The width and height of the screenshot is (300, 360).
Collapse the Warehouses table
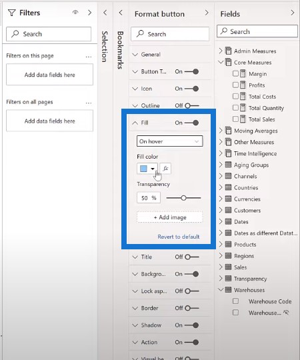221,289
